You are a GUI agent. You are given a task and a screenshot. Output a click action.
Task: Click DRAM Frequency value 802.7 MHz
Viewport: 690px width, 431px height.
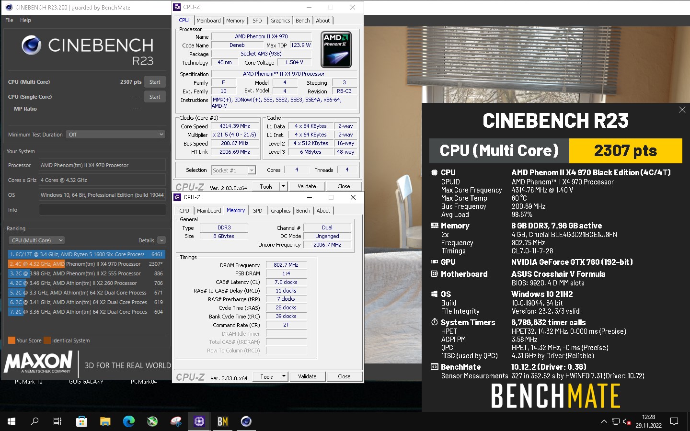(286, 265)
